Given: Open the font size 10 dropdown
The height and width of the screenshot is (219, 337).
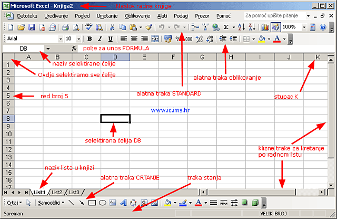Looking at the screenshot, I should 78,39.
